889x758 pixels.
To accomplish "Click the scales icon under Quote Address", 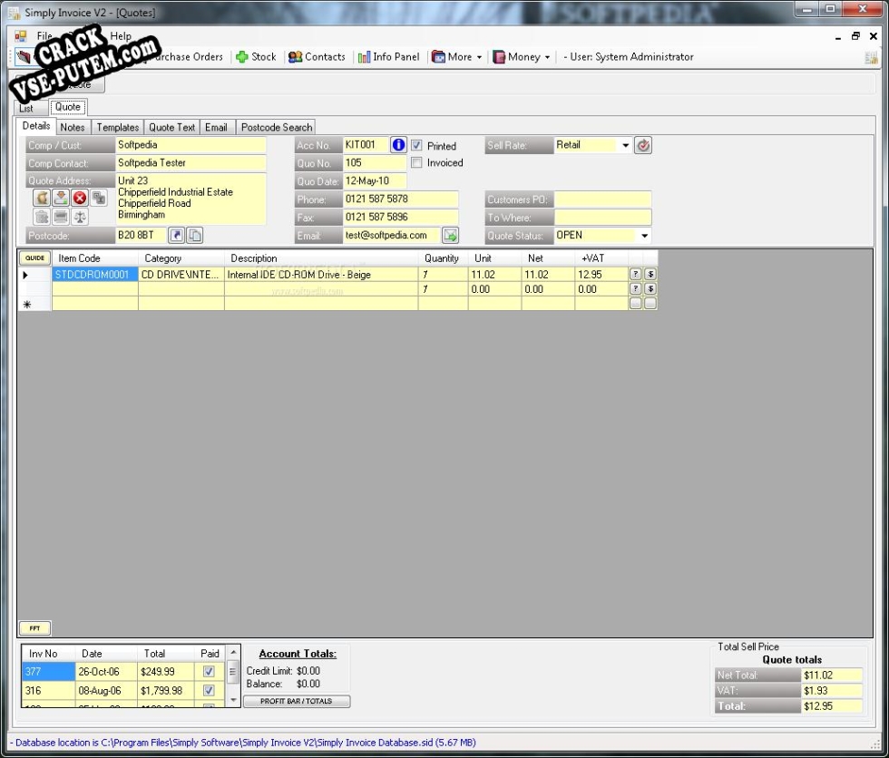I will coord(80,217).
